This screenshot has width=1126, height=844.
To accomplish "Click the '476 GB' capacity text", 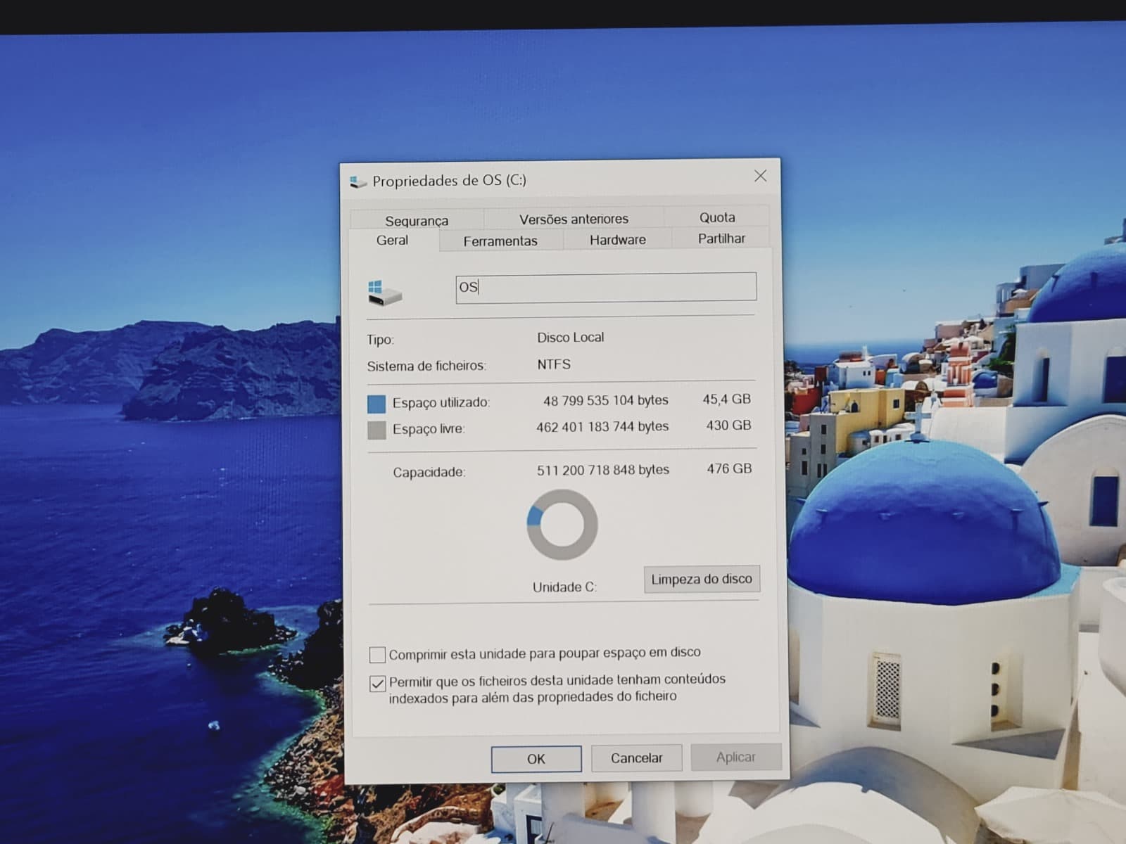I will (x=729, y=468).
